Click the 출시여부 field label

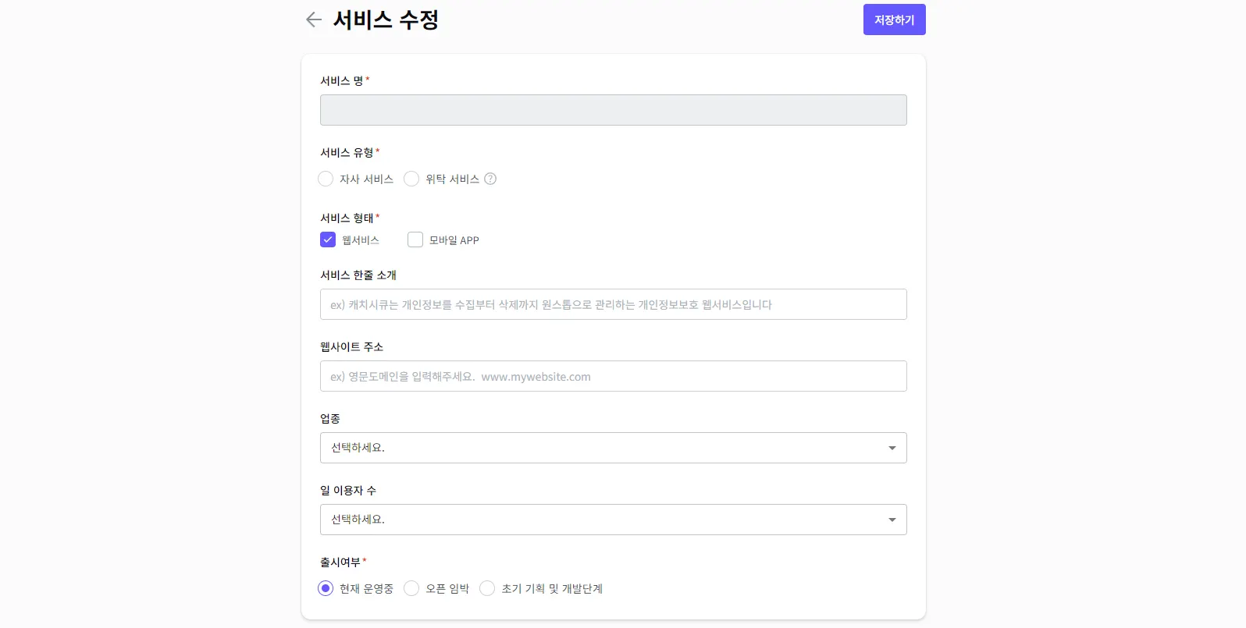click(x=340, y=562)
